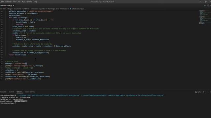This screenshot has height=118, width=211.
Task: Open the Terminal menu
Action: 29,2
